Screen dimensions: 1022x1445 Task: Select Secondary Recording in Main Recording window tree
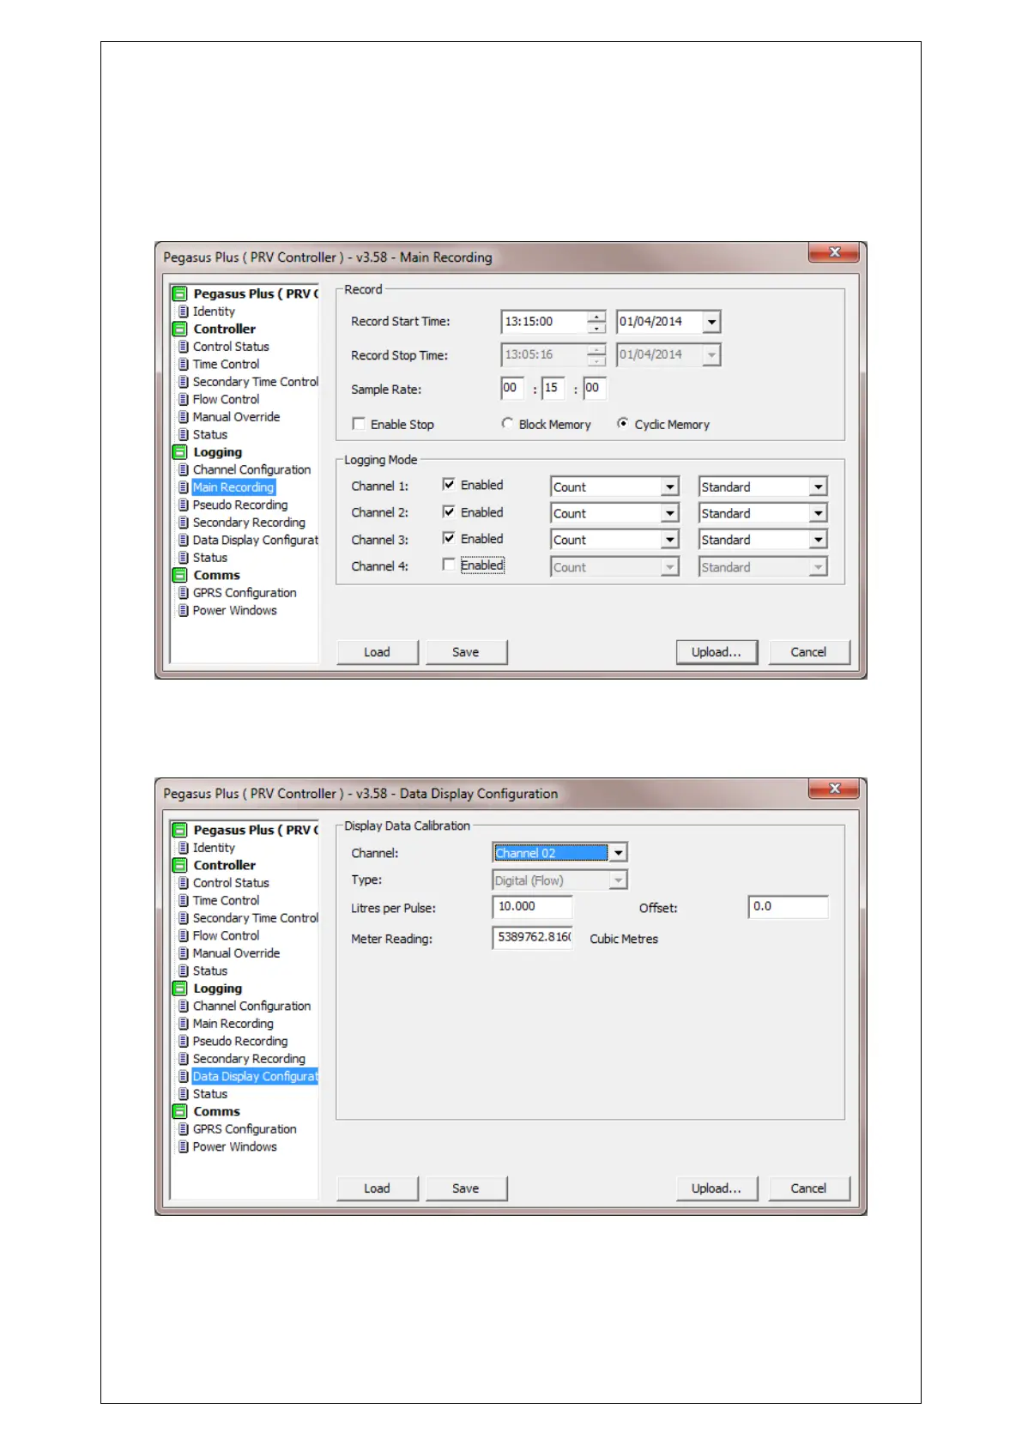coord(249,523)
